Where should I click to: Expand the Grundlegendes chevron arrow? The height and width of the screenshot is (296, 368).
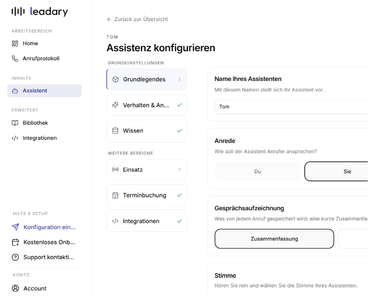coord(180,80)
